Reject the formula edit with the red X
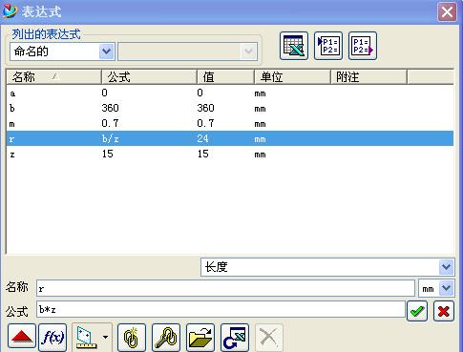This screenshot has width=463, height=352. click(444, 311)
